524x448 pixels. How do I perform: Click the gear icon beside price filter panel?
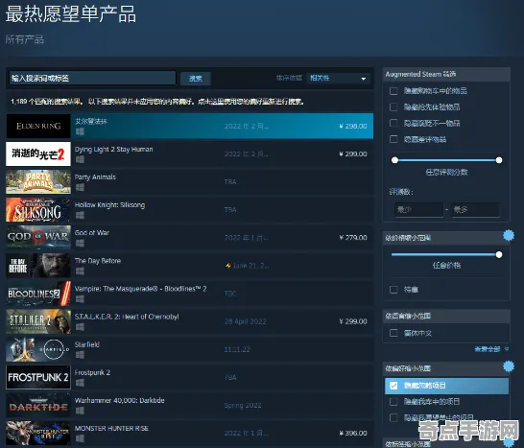point(509,236)
